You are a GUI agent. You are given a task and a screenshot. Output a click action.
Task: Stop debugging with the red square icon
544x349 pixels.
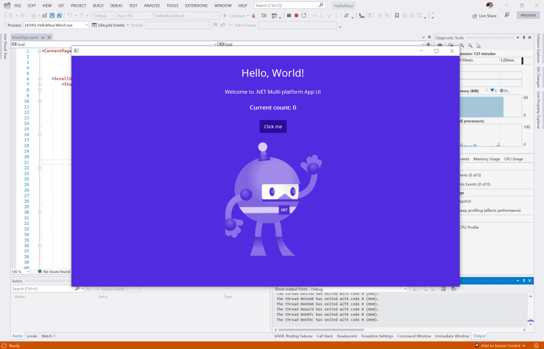[x=296, y=16]
